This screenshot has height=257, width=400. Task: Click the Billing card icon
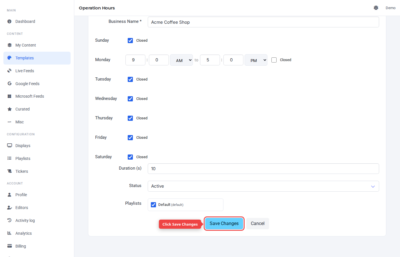click(9, 246)
